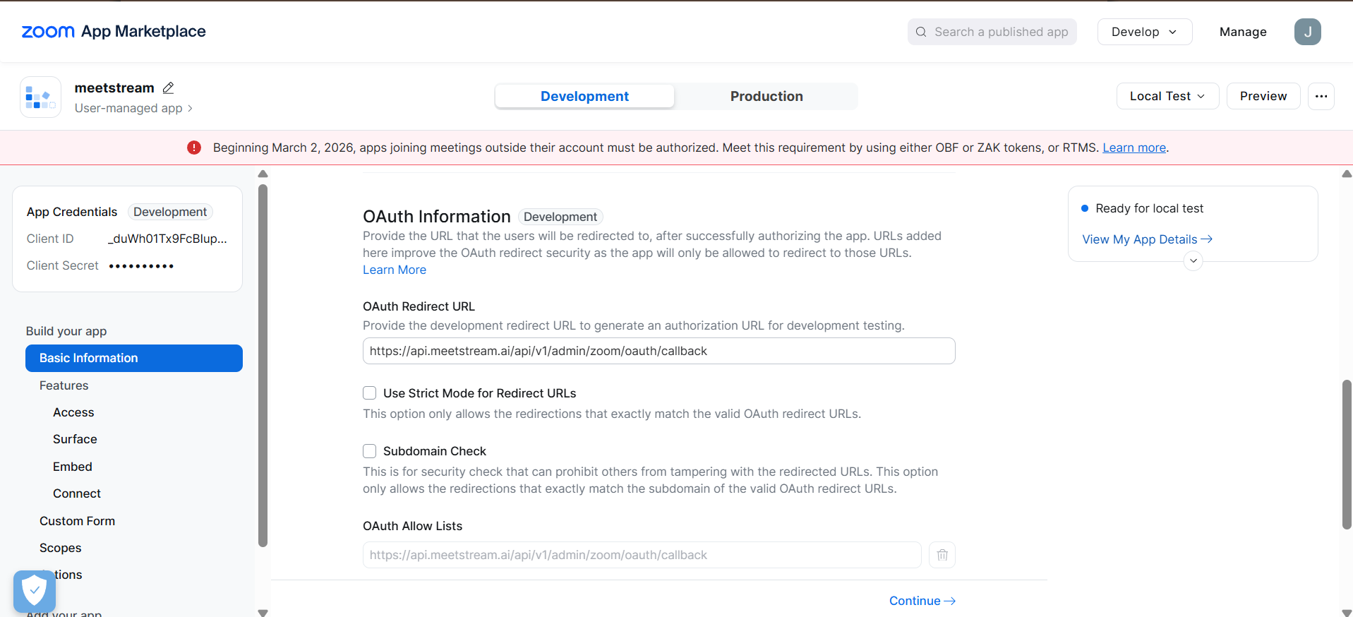The width and height of the screenshot is (1353, 617).
Task: Click the meetstream app icon thumbnail
Action: pos(40,97)
